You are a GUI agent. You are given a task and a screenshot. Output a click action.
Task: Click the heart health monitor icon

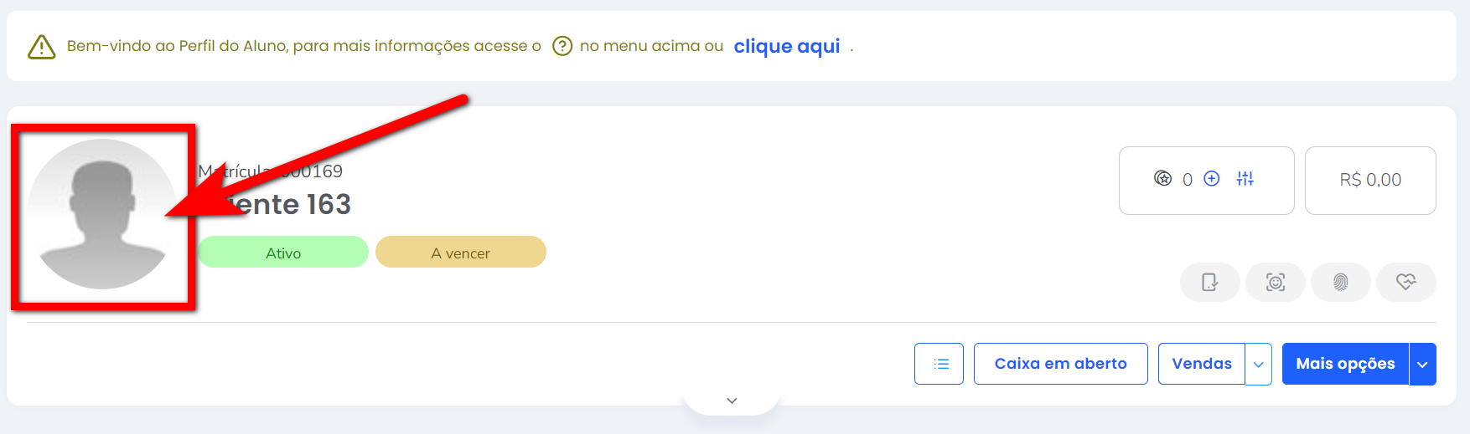1405,283
